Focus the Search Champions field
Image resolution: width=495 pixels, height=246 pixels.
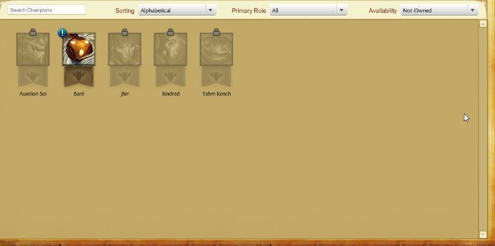point(47,10)
